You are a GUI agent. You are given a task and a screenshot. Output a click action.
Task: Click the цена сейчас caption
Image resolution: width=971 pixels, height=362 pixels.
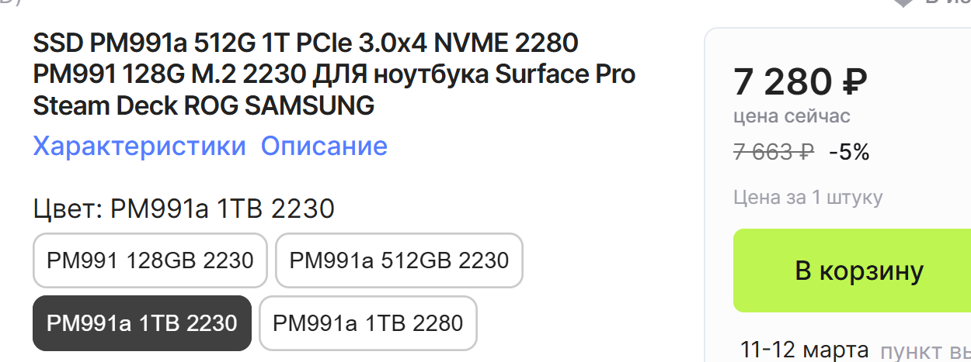coord(792,117)
